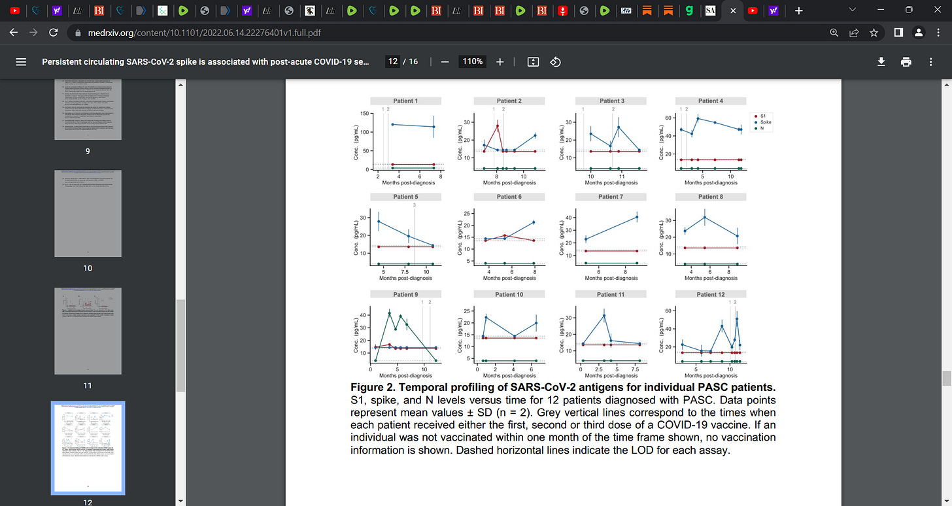
Task: Click the thumbnail sidebar scrollbar handle
Action: point(181,346)
